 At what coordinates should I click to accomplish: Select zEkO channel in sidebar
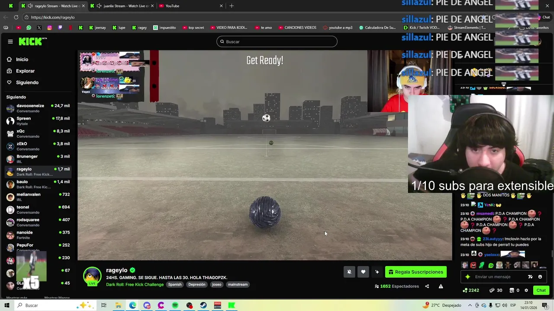[38, 146]
